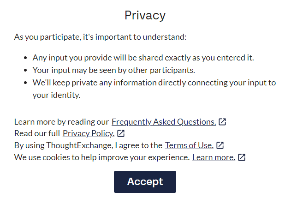Click bullet text about keeping identity private
Viewport: 291px width, 204px height.
pos(154,89)
